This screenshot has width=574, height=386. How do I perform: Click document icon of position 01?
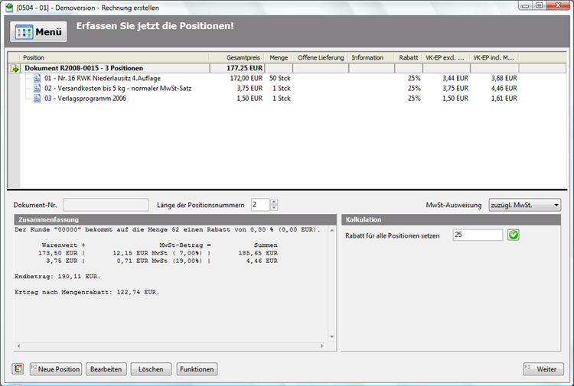click(37, 78)
